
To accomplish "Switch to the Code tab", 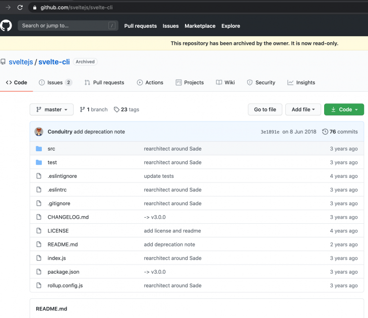I will click(17, 83).
